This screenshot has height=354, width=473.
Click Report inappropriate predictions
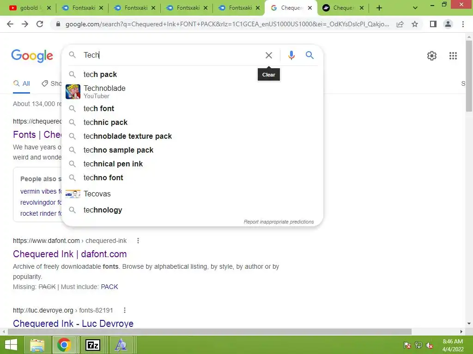[279, 222]
